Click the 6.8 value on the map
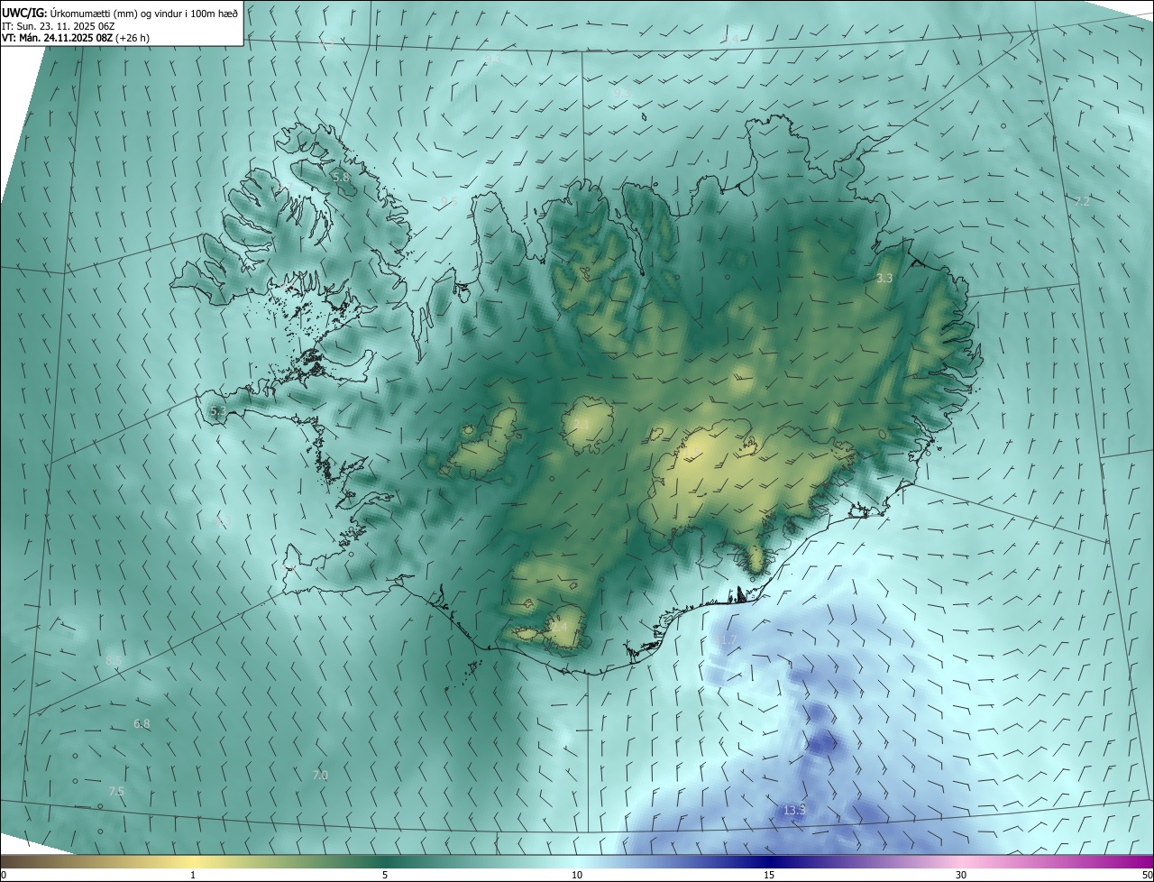Screen dimensions: 1154x882 click(142, 724)
